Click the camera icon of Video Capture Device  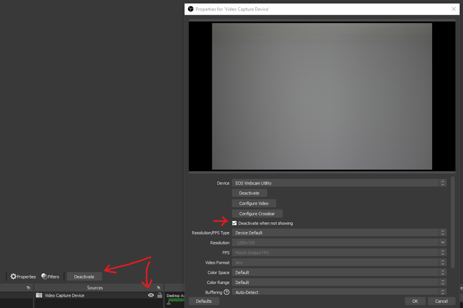click(x=39, y=295)
